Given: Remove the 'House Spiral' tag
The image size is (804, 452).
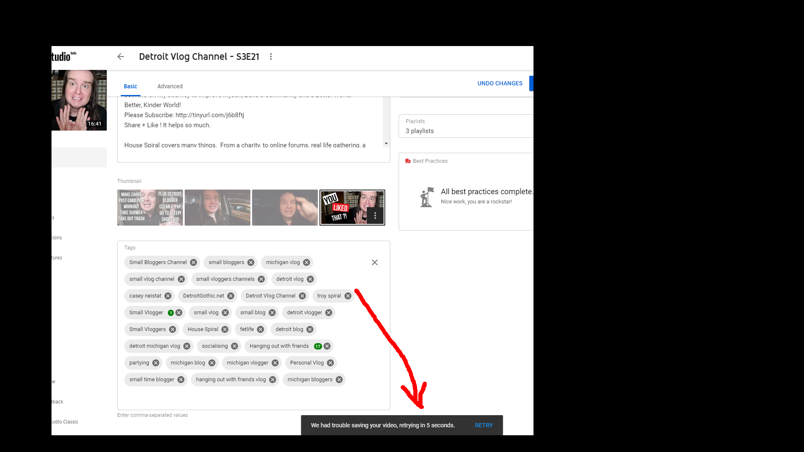Looking at the screenshot, I should 225,329.
